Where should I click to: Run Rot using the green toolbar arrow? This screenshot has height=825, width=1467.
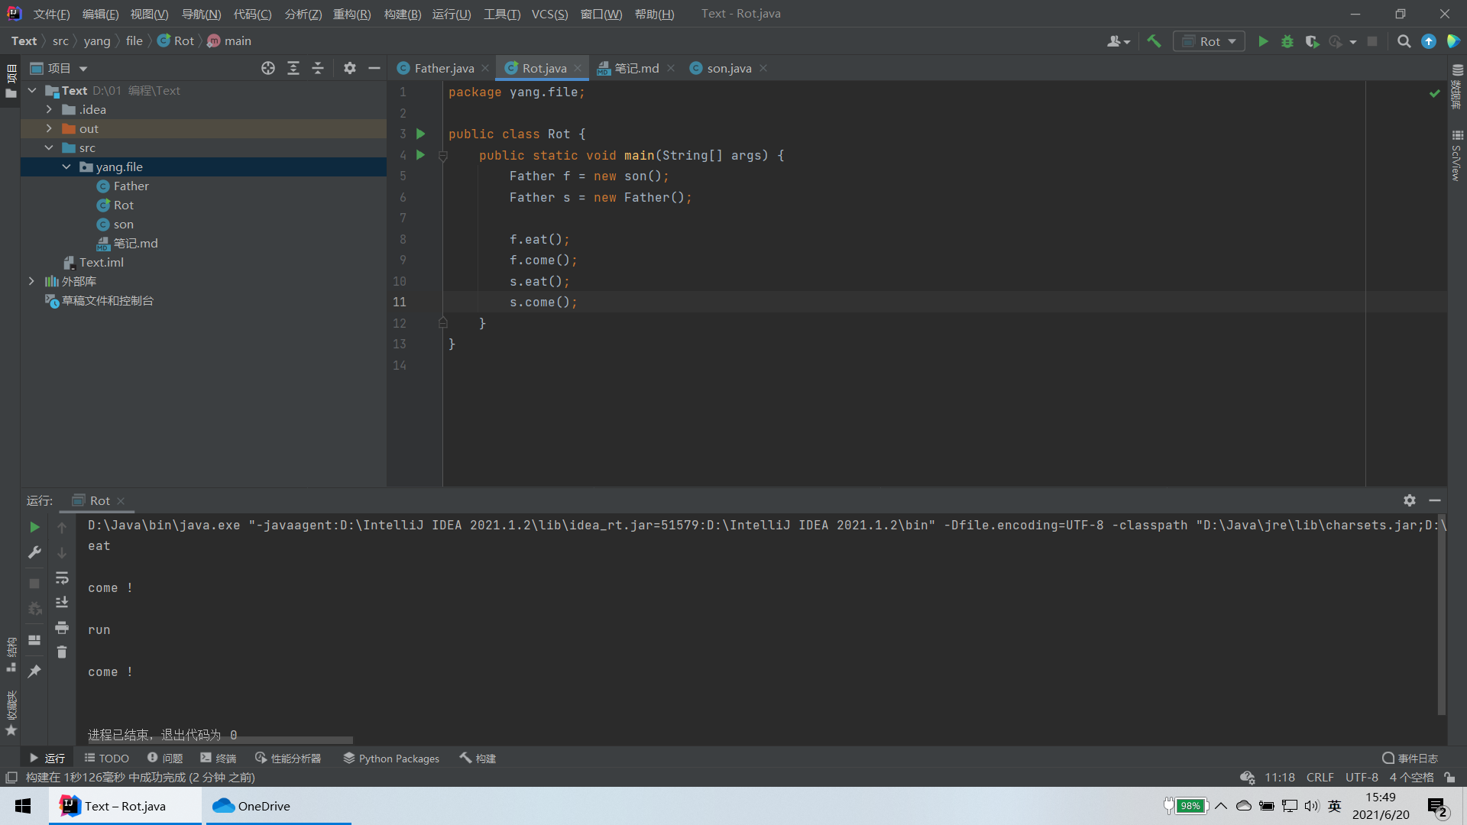[1263, 41]
